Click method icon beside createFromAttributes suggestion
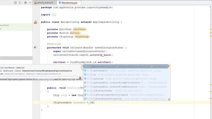Image resolution: width=212 pixels, height=119 pixels. click(85, 83)
